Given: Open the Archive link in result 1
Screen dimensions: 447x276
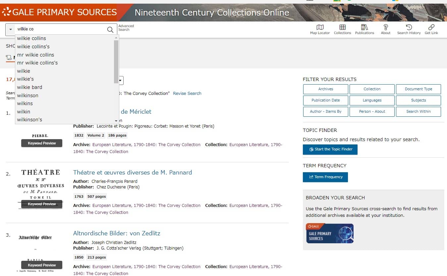Looking at the screenshot, I should tap(146, 145).
